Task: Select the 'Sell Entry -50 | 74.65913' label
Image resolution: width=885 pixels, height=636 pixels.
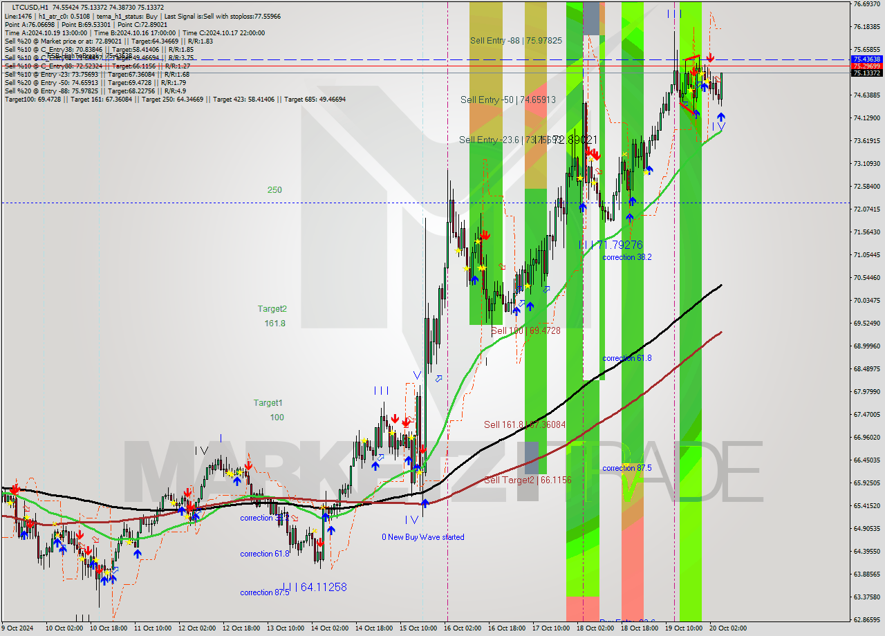Action: [508, 100]
